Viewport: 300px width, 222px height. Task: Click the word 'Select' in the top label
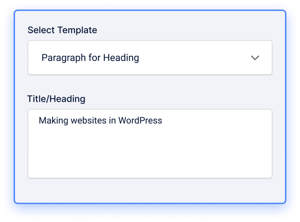(41, 30)
